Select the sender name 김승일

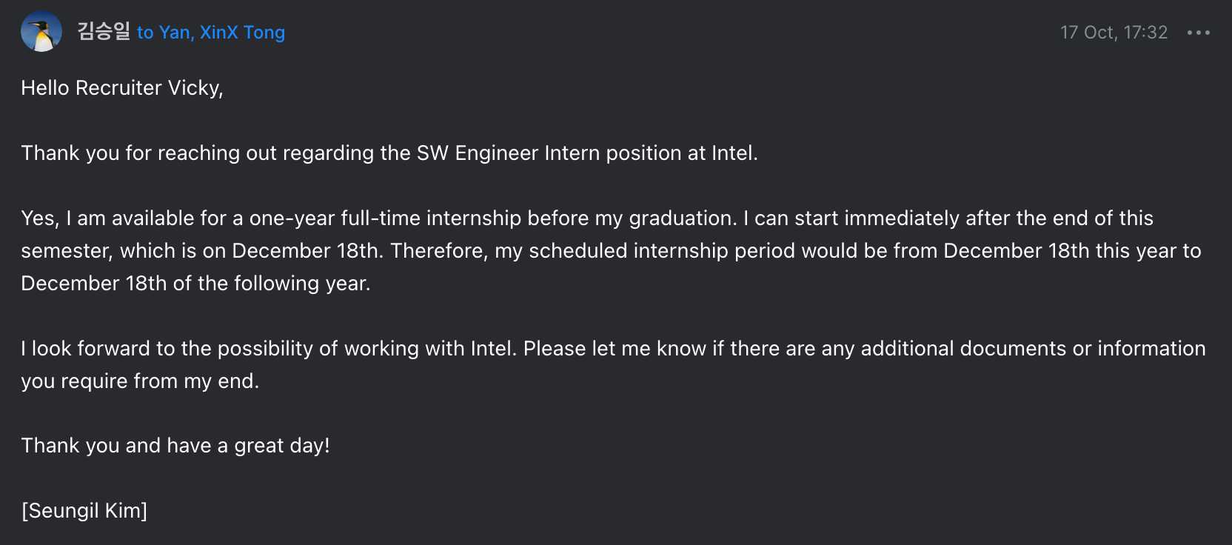click(x=102, y=31)
